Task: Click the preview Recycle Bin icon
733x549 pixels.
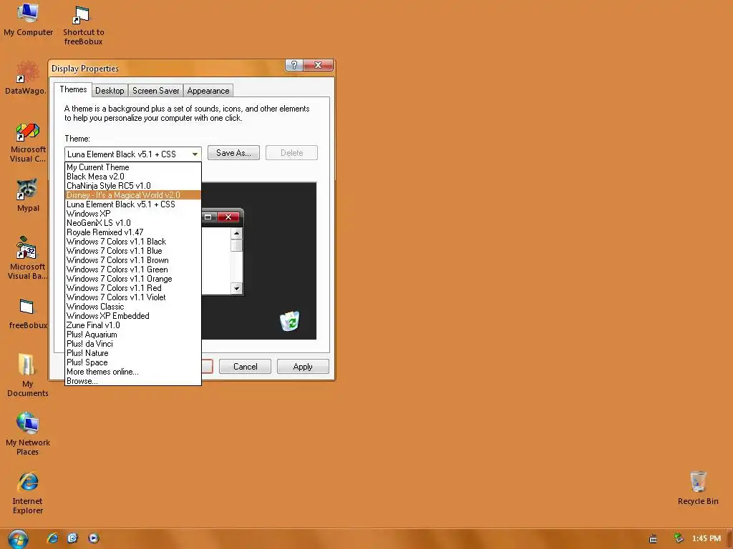Action: (x=290, y=321)
